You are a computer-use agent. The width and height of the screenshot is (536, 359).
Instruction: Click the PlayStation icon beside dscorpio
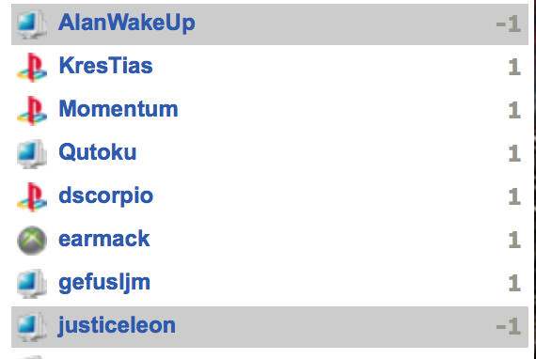[x=32, y=197]
